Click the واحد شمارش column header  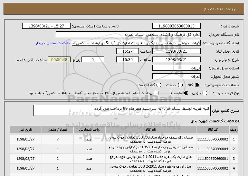click(89, 130)
